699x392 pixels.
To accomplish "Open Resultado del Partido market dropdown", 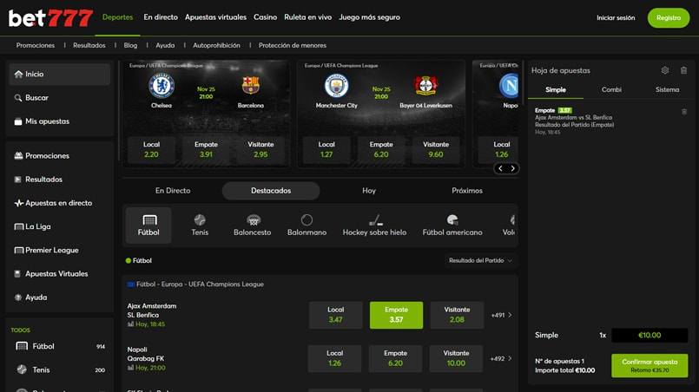I will pyautogui.click(x=480, y=260).
